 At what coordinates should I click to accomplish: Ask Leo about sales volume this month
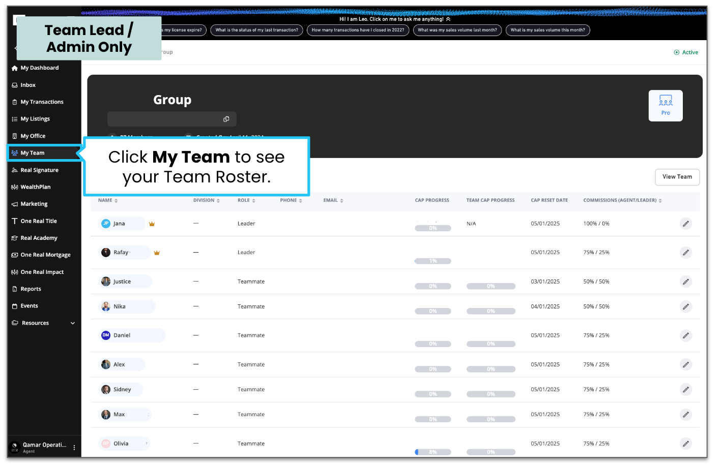(547, 30)
